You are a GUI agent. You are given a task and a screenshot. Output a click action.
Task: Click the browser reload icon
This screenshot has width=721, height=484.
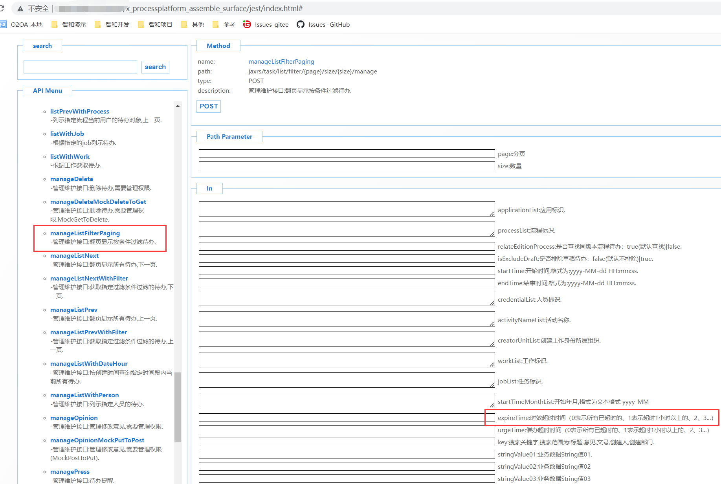click(2, 8)
